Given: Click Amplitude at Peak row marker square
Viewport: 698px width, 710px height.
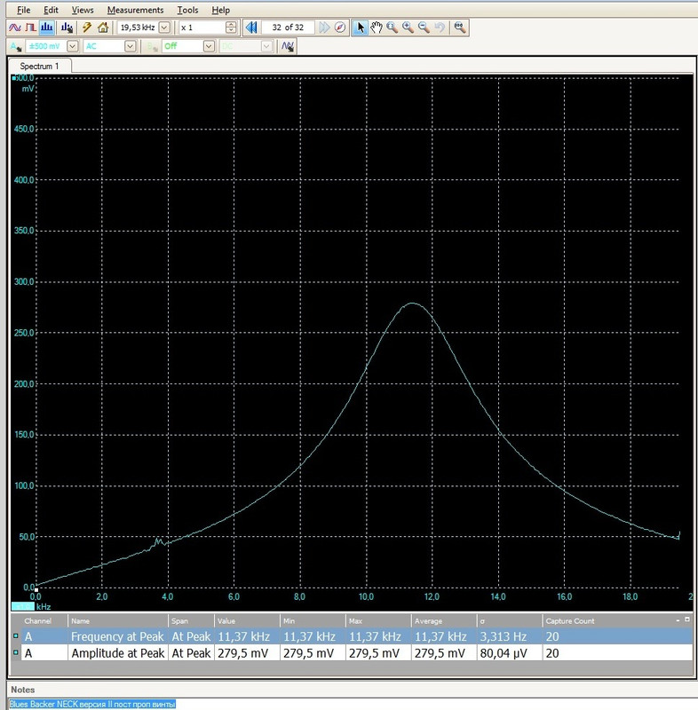Looking at the screenshot, I should point(16,652).
